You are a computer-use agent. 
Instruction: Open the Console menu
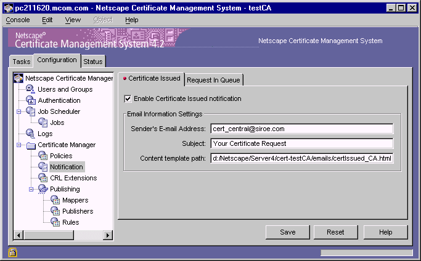point(18,20)
